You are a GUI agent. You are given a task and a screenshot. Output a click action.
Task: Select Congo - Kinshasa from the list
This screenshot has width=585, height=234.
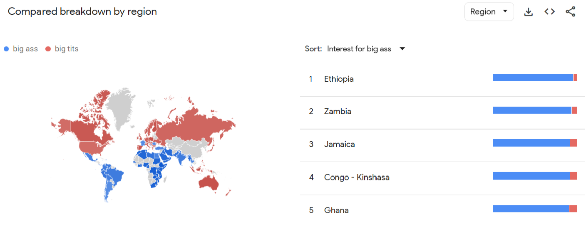point(356,177)
